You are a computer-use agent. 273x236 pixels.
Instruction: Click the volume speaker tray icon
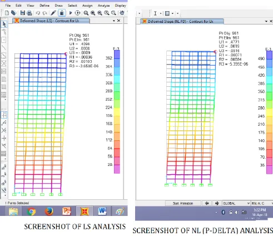point(236,212)
